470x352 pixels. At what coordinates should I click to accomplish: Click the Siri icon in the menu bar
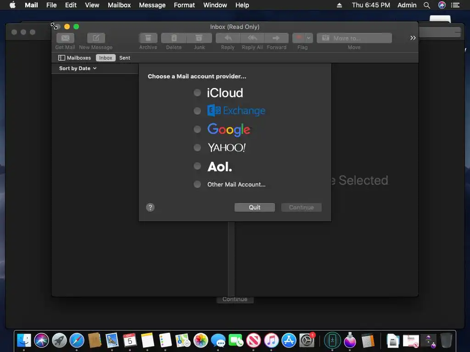442,5
